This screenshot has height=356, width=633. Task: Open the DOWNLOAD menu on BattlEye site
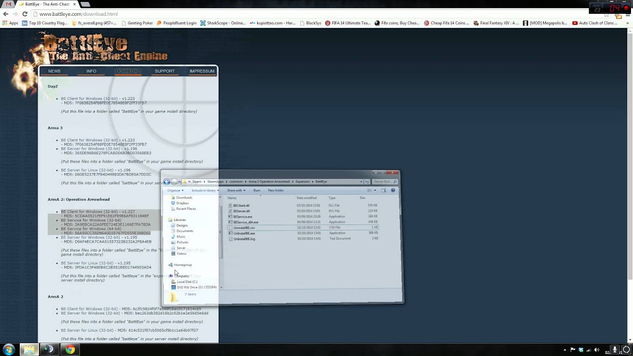pos(128,71)
